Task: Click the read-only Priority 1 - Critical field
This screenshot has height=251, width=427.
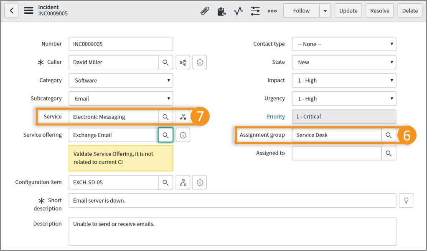Action: [x=344, y=117]
